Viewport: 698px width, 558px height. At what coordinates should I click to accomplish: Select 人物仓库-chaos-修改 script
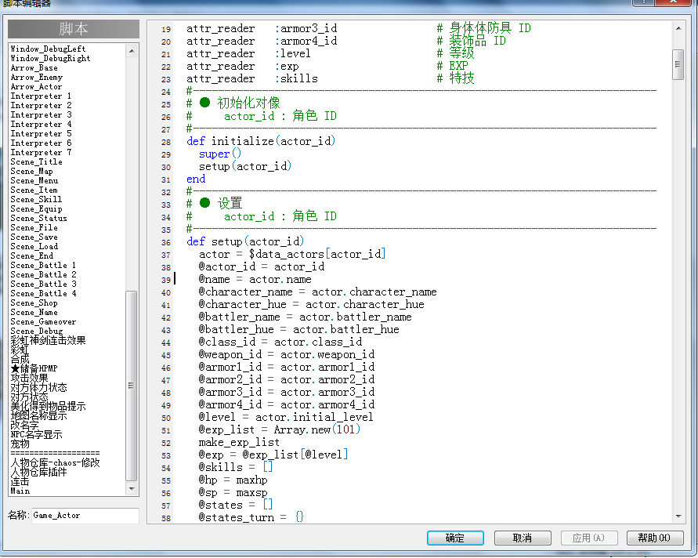(55, 462)
